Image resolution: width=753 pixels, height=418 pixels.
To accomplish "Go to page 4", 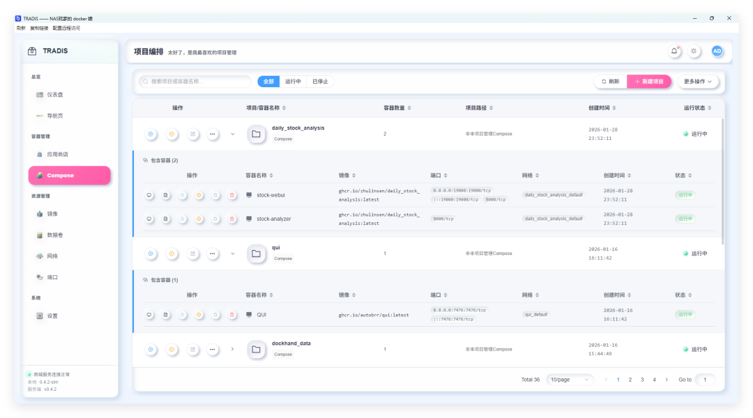I will (x=654, y=380).
